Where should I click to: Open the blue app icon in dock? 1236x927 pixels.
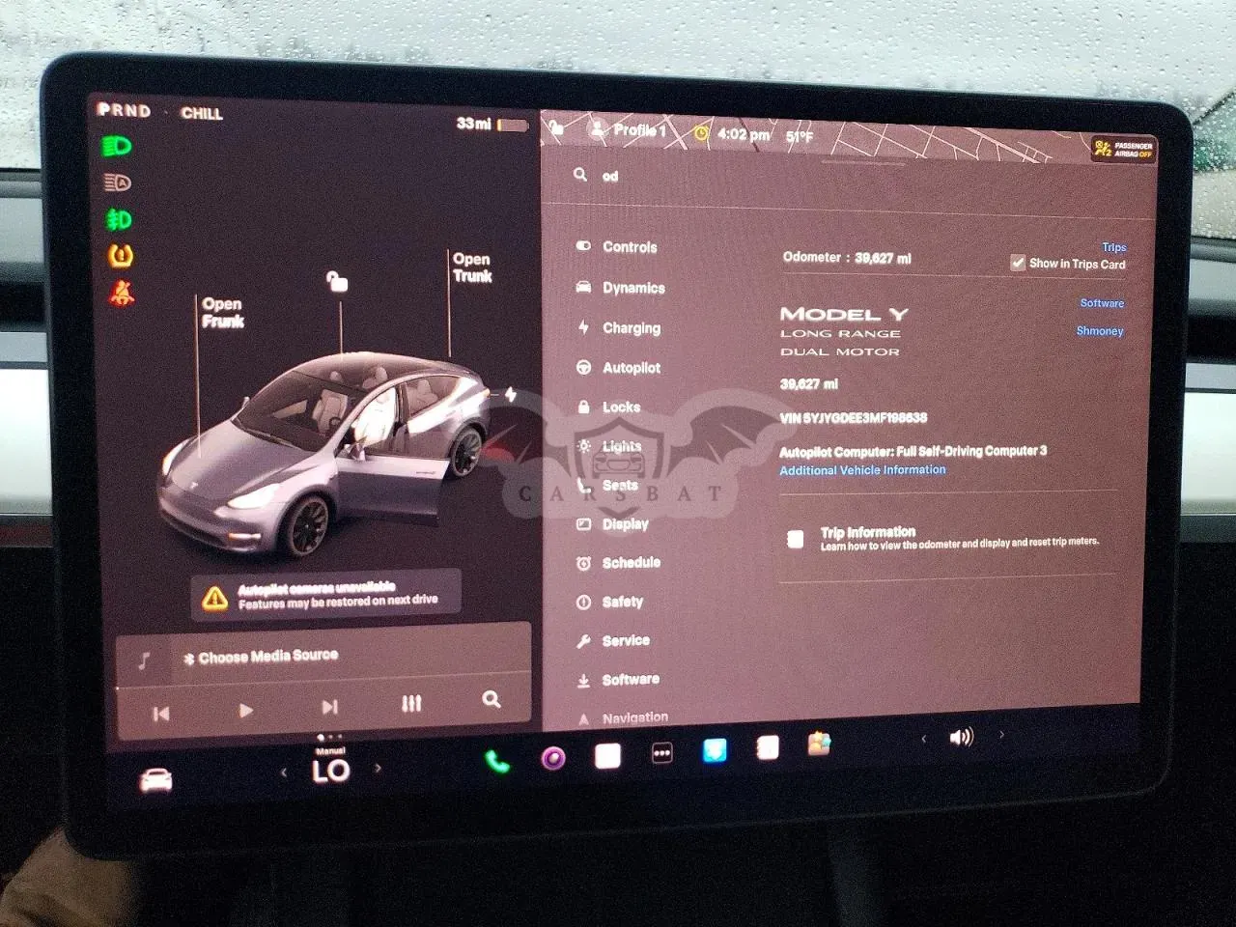coord(715,750)
